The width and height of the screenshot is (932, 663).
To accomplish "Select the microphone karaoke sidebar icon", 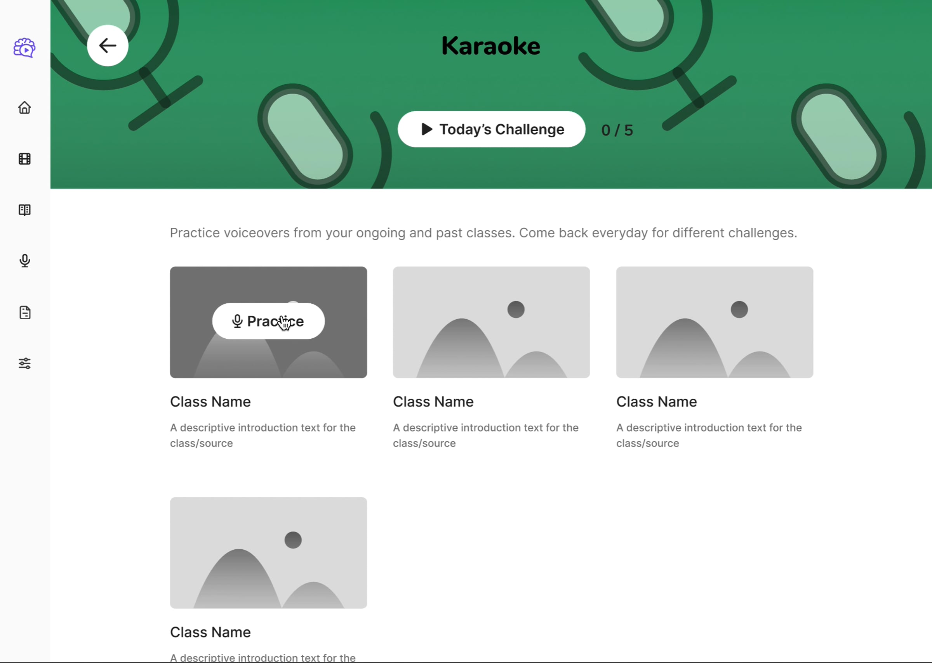I will tap(24, 261).
